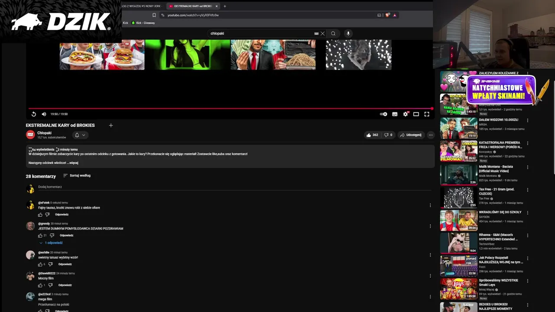Open @grendy's profile avatar
Image resolution: width=555 pixels, height=312 pixels.
pyautogui.click(x=30, y=226)
